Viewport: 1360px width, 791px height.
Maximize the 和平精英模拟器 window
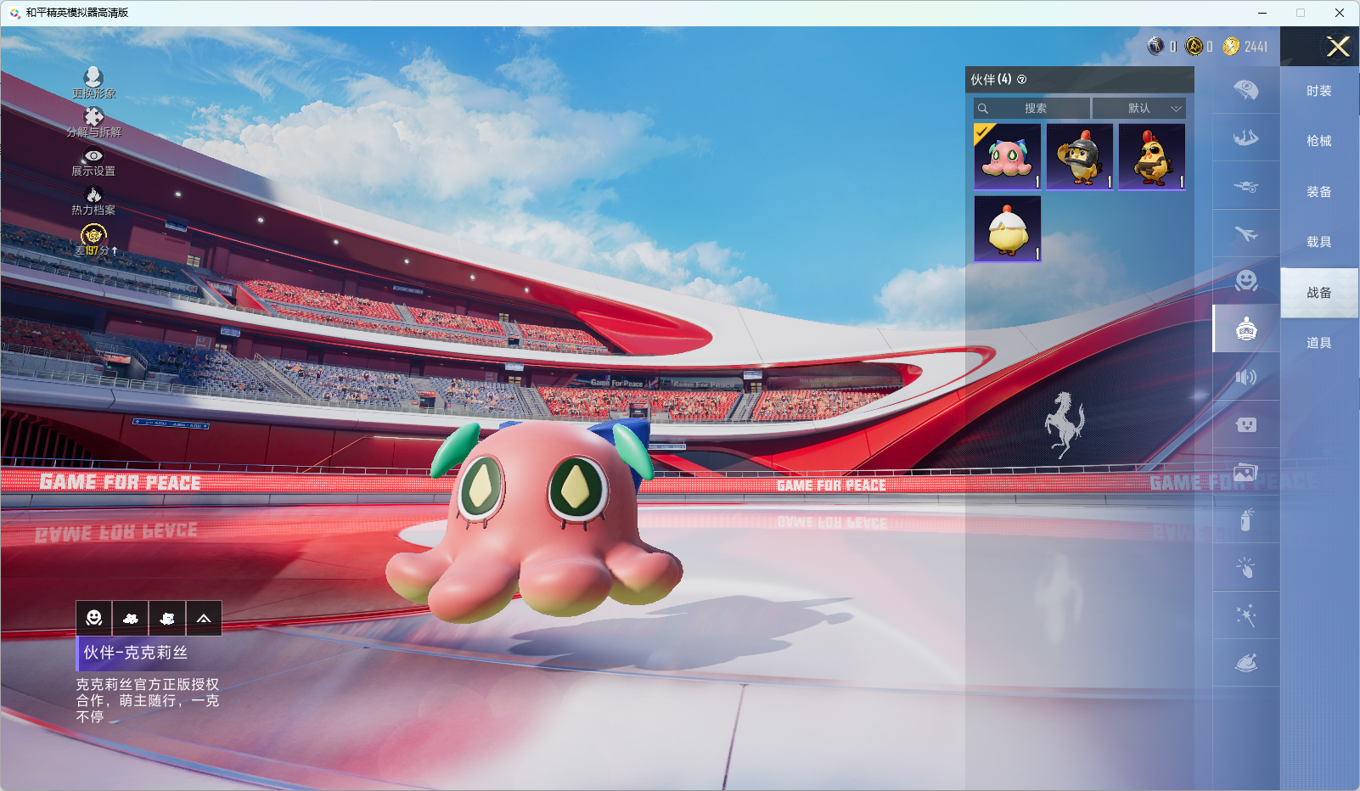(x=1301, y=13)
